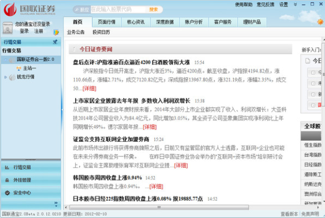
Task: Click 查看版本 in the status bar
Action: point(289,214)
